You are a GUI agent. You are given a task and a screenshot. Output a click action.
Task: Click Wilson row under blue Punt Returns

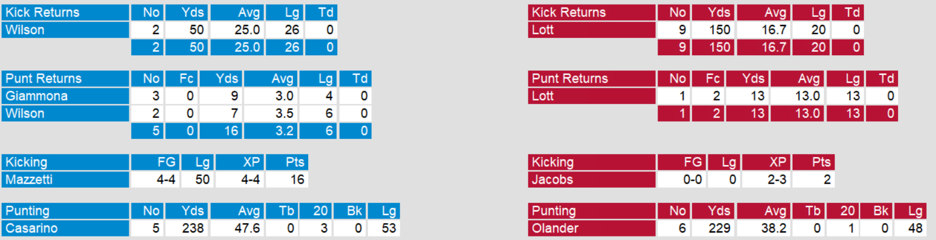point(65,114)
